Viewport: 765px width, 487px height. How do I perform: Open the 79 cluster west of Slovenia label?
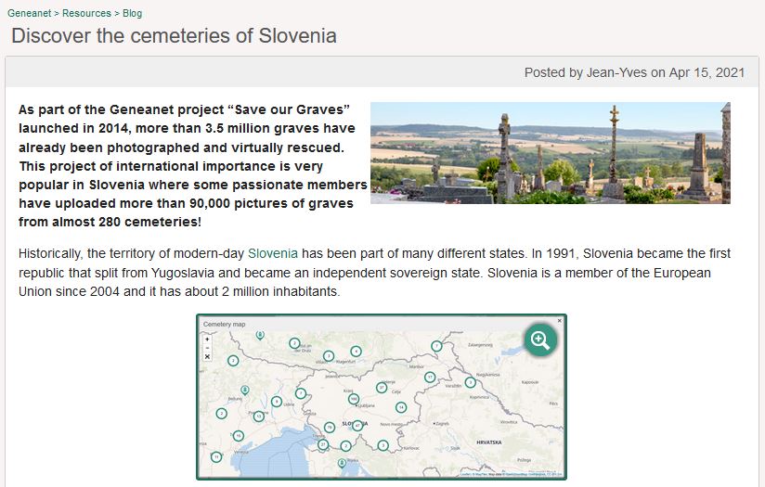330,428
